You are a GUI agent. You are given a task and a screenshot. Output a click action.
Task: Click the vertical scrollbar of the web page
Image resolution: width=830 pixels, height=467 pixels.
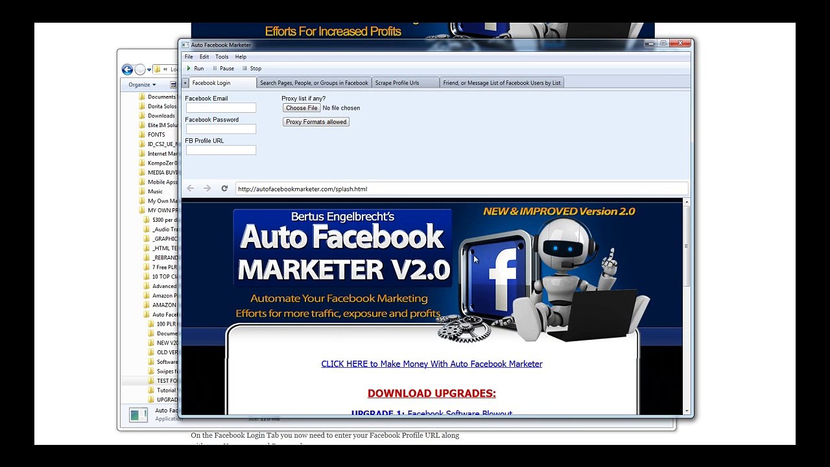686,246
